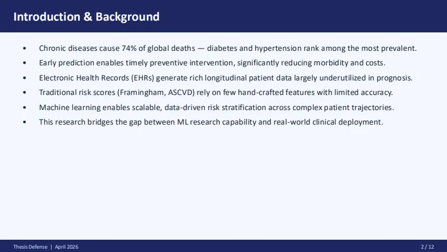The height and width of the screenshot is (252, 447).
Task: Click the Introduction & Background slide title
Action: tap(87, 17)
